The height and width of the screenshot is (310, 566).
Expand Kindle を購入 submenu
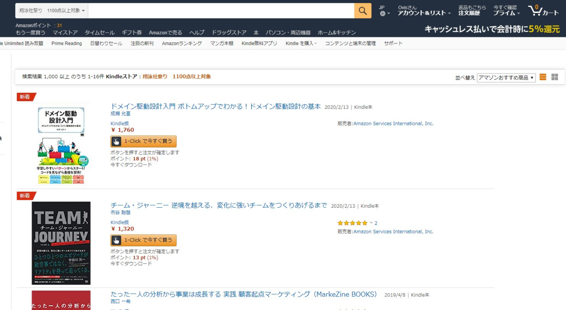[x=301, y=43]
